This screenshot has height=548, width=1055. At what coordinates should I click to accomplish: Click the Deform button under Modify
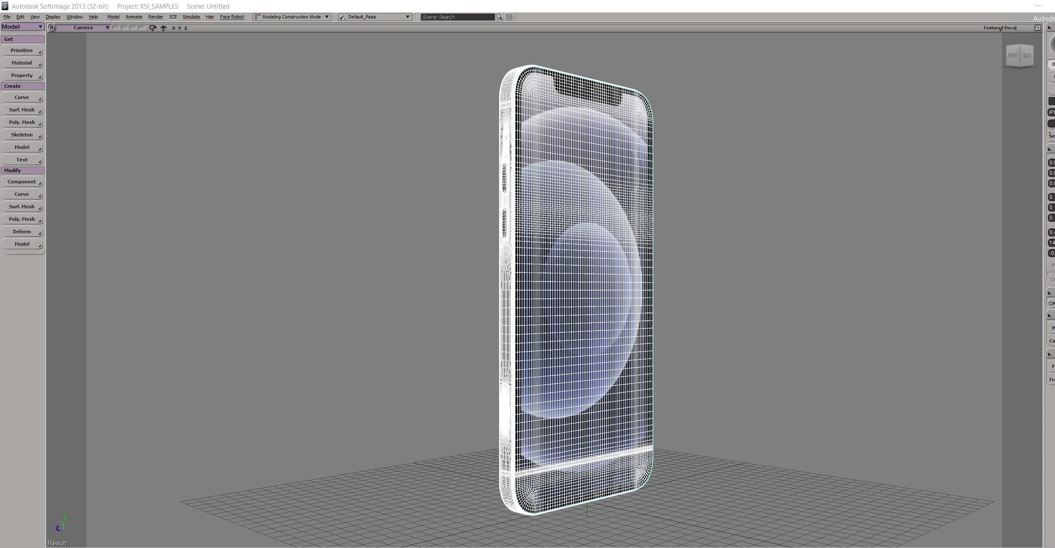pos(22,232)
